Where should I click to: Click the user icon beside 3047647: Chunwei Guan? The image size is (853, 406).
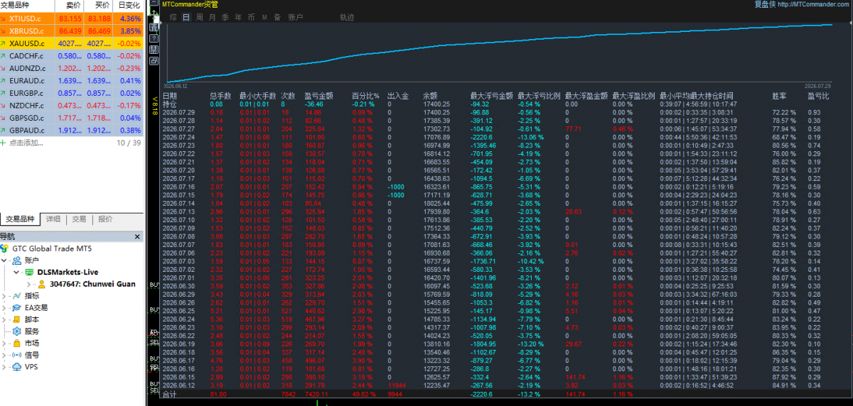[x=42, y=283]
